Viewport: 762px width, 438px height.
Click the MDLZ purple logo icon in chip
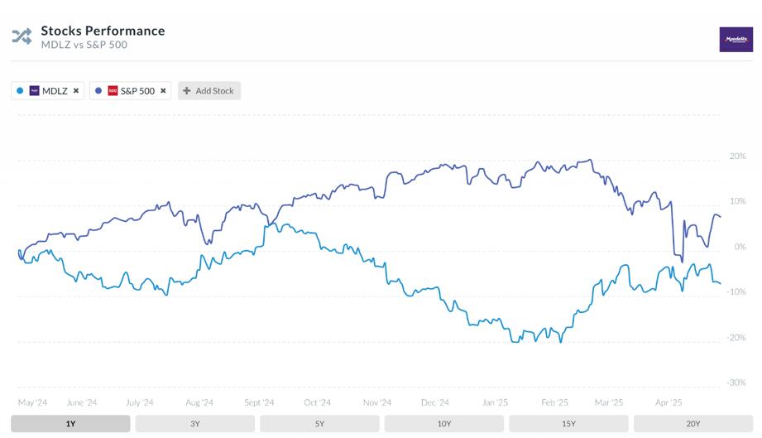35,91
